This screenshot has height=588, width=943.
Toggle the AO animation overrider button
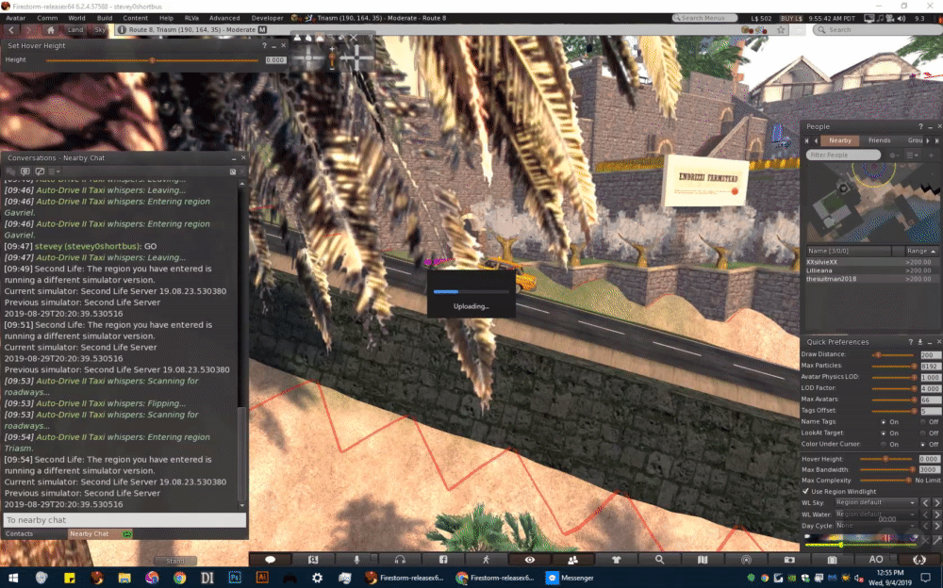coord(876,559)
